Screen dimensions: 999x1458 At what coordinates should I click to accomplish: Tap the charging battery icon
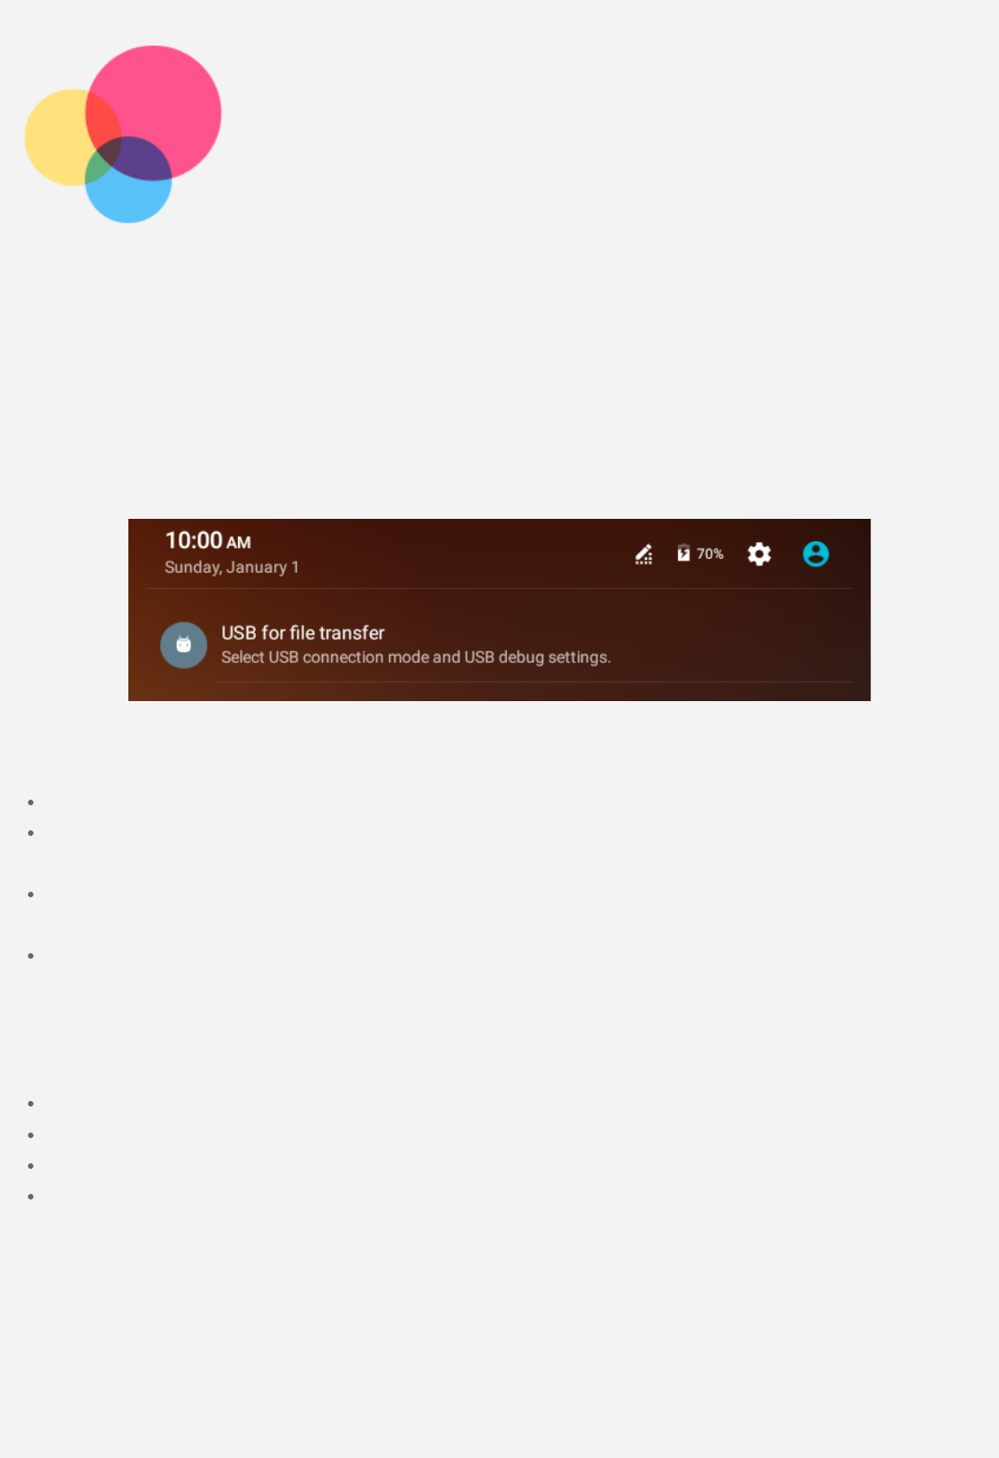[684, 553]
